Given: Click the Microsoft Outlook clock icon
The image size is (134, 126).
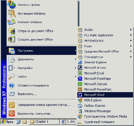Looking at the screenshot, I should (80, 84).
